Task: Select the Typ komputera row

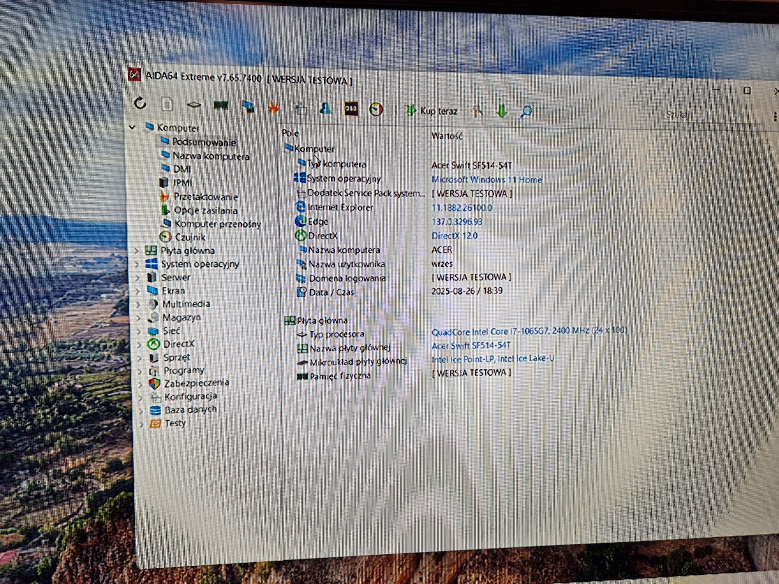Action: 404,165
